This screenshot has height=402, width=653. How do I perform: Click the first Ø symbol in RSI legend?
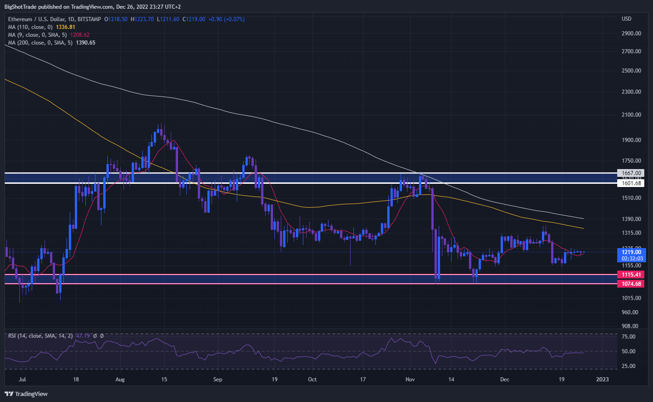pos(95,336)
